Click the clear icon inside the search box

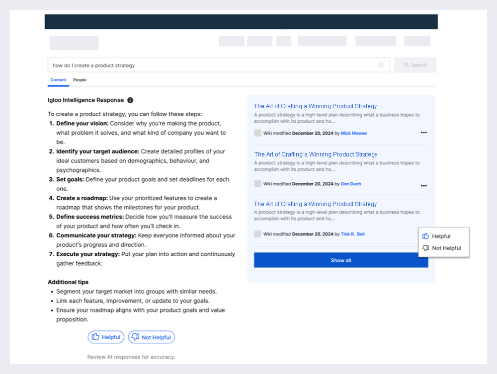[381, 65]
